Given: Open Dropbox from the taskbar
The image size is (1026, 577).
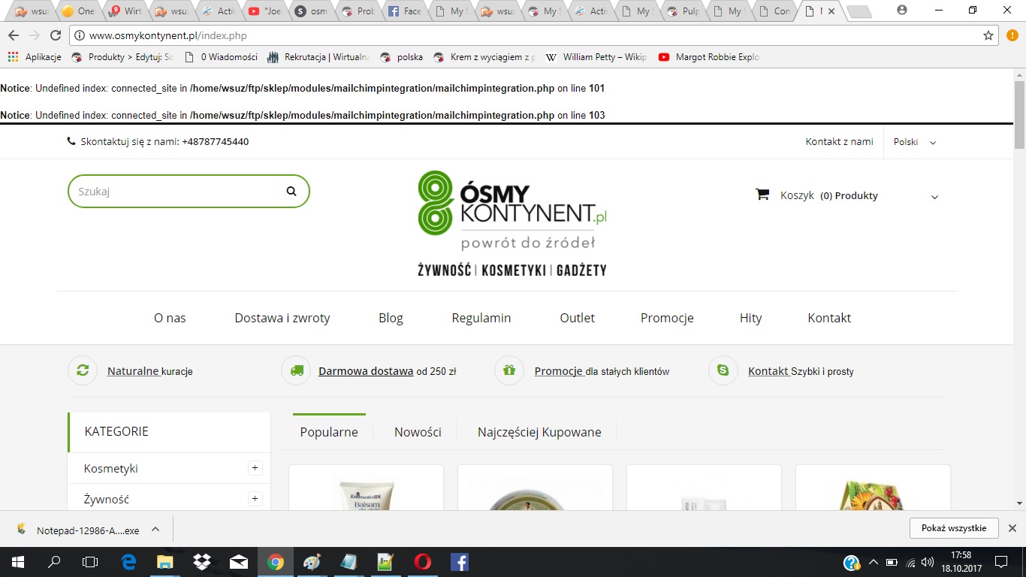Looking at the screenshot, I should [201, 562].
